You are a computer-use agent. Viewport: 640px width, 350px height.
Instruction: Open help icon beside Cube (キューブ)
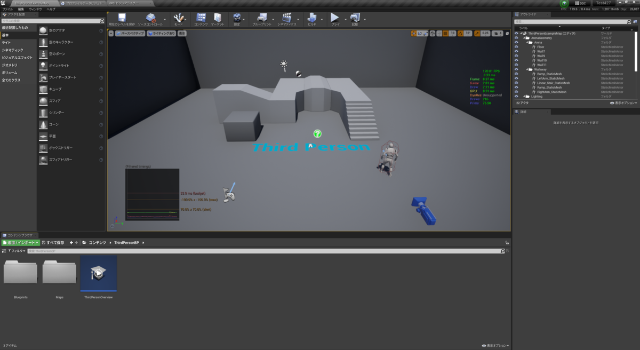click(x=101, y=89)
